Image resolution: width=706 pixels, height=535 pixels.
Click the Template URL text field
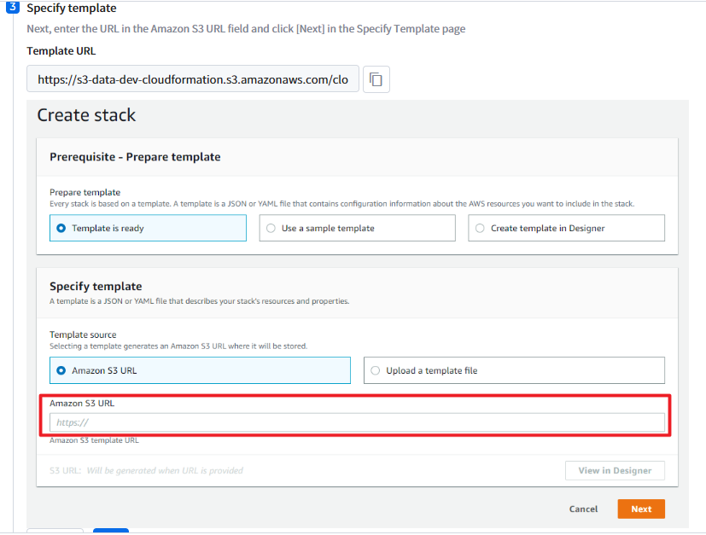193,79
